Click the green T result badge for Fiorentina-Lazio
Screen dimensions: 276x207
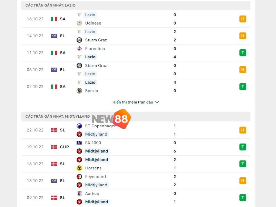tap(243, 53)
